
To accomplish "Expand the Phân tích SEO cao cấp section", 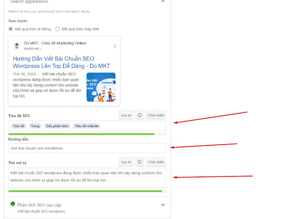I will [x=163, y=205].
